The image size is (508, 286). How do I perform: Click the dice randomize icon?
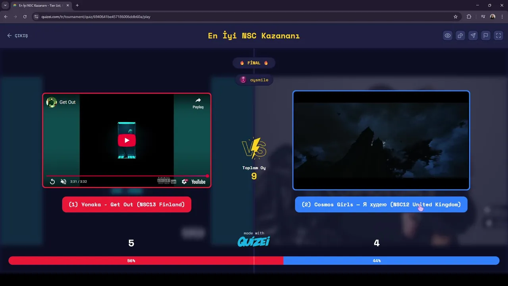coord(460,35)
